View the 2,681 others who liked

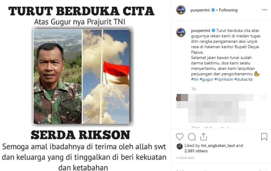196,151
